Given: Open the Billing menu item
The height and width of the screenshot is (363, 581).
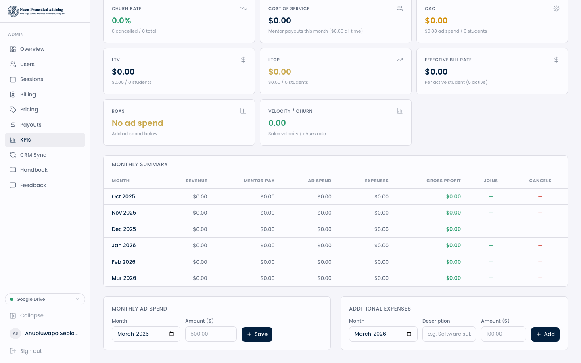Looking at the screenshot, I should click(28, 94).
